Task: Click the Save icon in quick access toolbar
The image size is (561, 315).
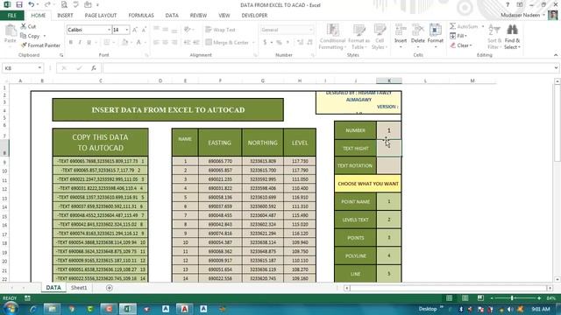Action: coord(19,4)
